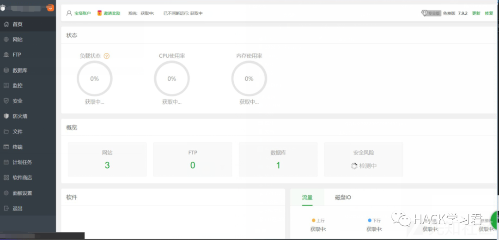This screenshot has height=241, width=499.
Task: Open the 首页 menu item
Action: pos(28,24)
